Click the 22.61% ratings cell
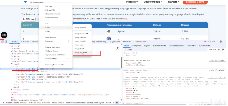228x106 pixels. pyautogui.click(x=156, y=32)
